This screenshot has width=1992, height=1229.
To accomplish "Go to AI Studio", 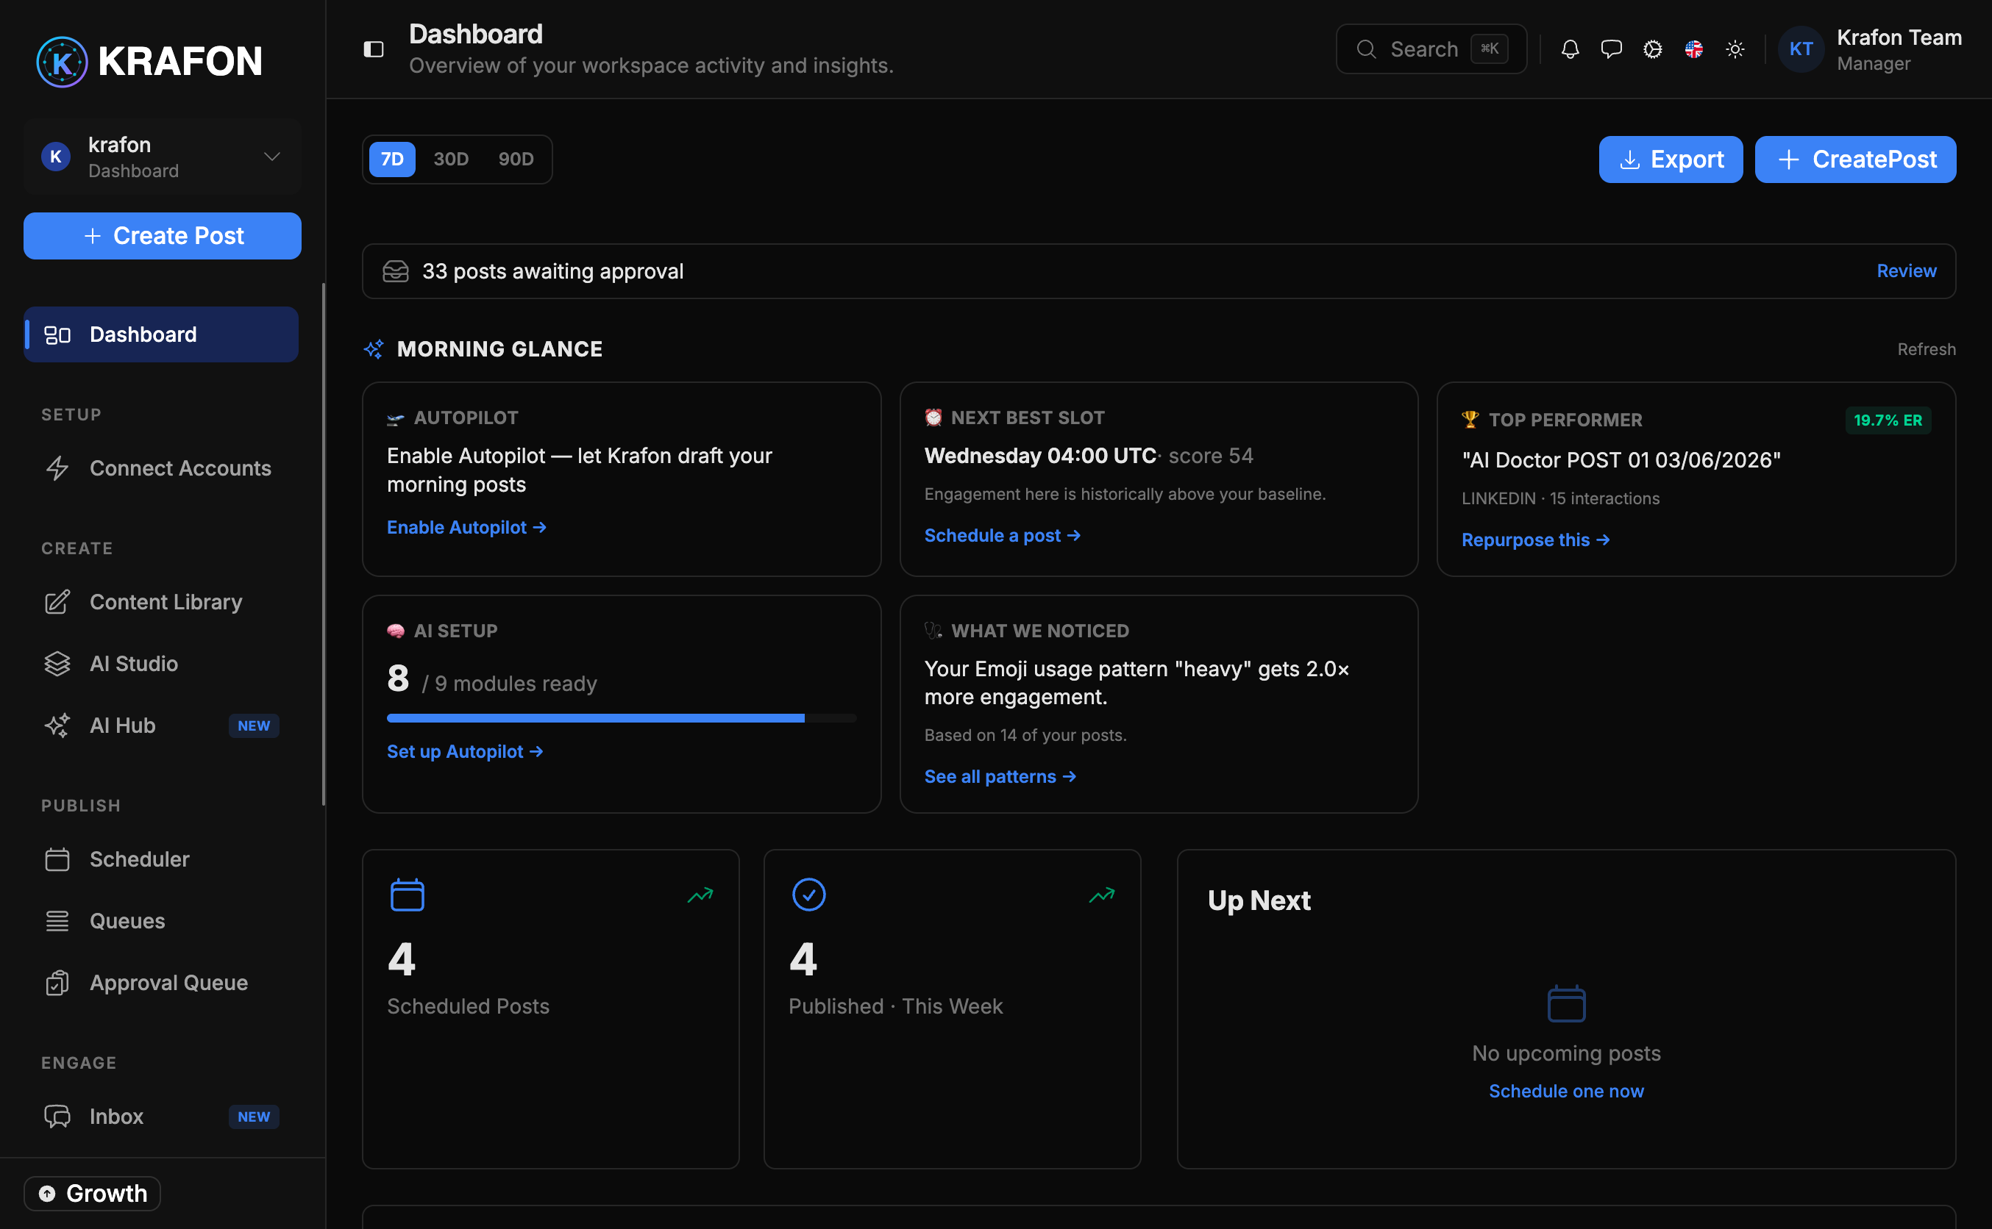I will click(161, 664).
